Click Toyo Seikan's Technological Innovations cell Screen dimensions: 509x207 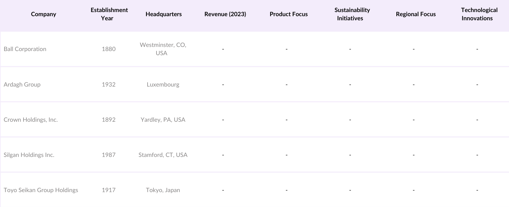(477, 190)
